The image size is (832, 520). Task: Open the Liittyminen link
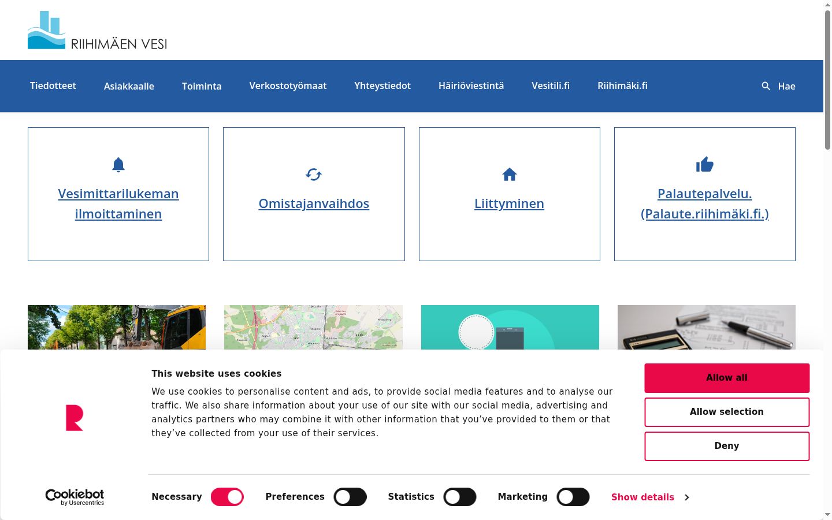[x=510, y=203]
